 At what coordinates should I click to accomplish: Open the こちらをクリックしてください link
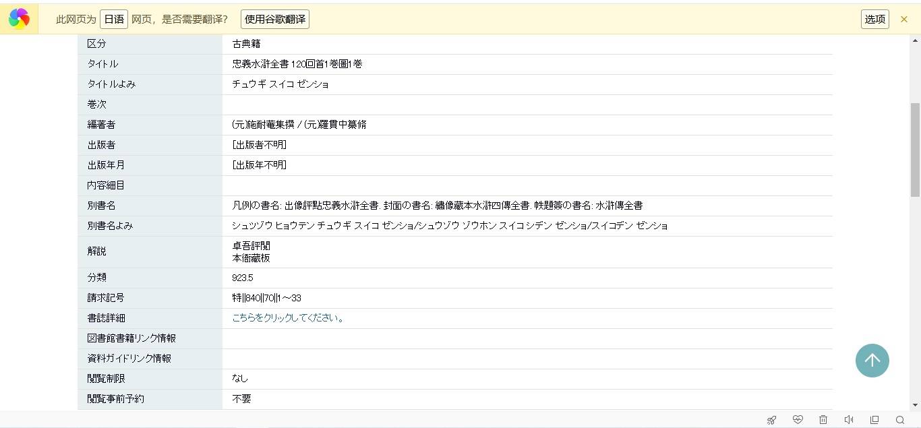coord(289,318)
